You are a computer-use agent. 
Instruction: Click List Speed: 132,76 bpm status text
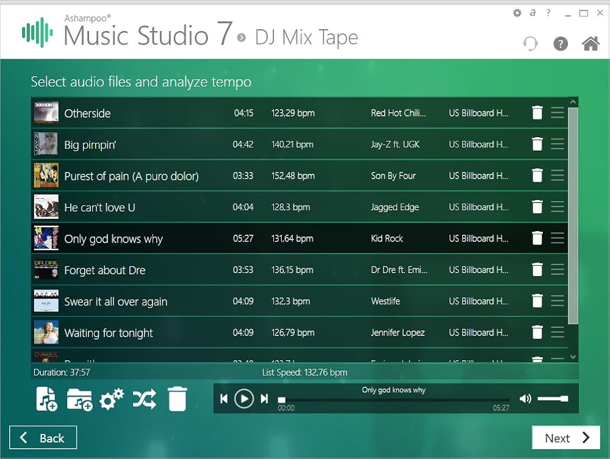coord(304,372)
